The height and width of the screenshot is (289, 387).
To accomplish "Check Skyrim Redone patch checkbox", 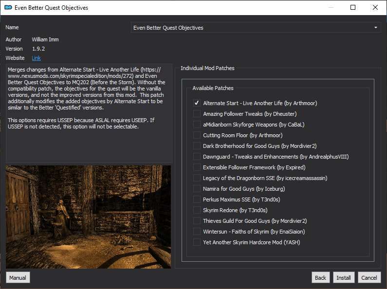I will tap(197, 210).
